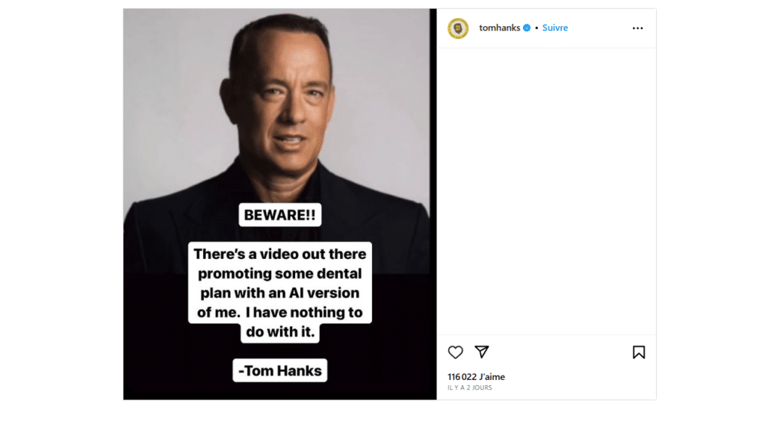
Task: Open the three-dot more options menu
Action: tap(638, 28)
